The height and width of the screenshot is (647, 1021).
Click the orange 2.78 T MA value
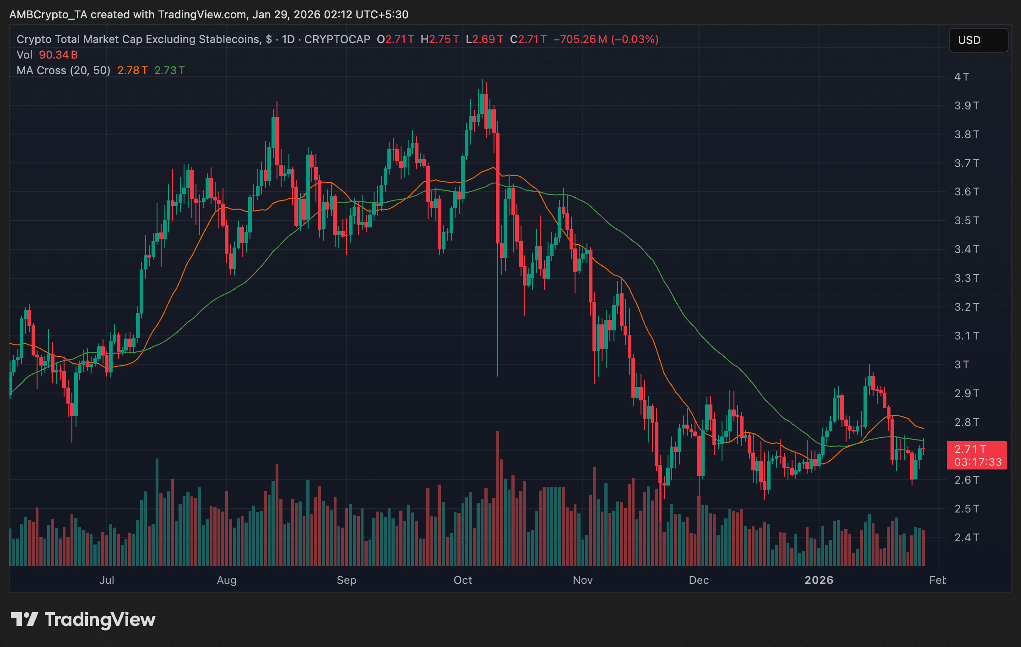pyautogui.click(x=132, y=70)
